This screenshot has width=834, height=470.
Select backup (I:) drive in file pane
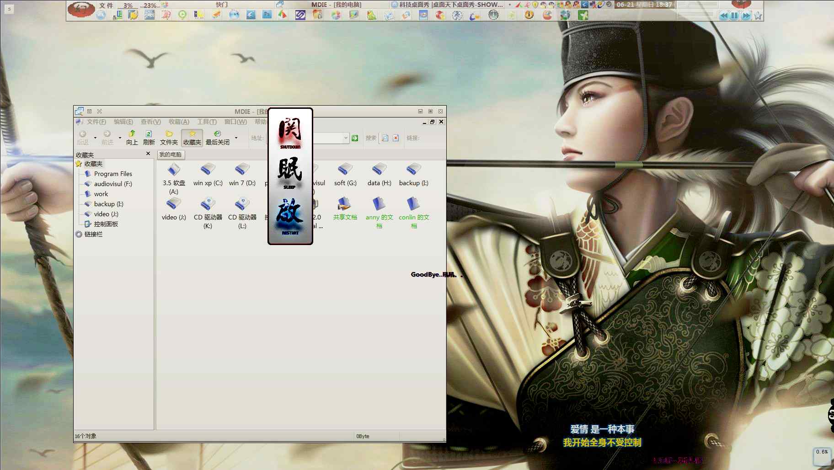click(x=414, y=175)
